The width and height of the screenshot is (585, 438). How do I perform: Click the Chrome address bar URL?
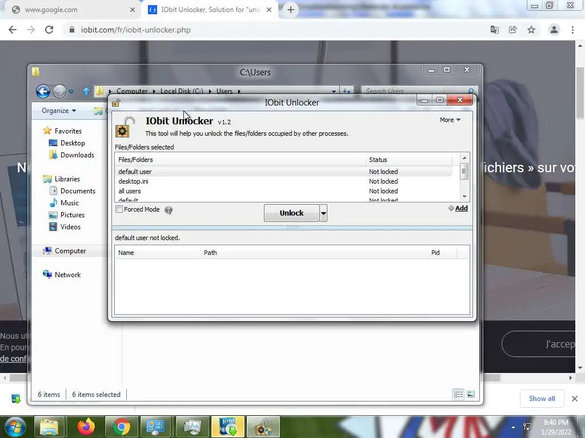coord(136,30)
